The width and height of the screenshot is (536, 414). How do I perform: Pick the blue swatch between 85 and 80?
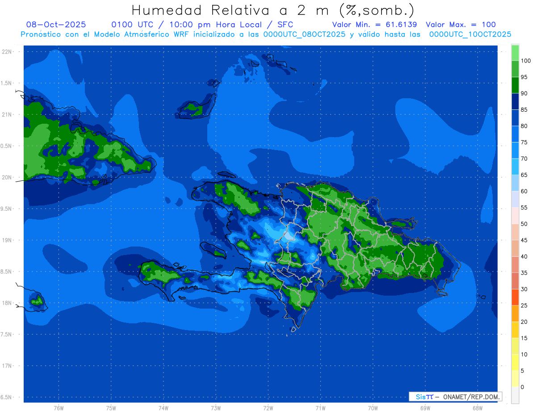(x=515, y=118)
